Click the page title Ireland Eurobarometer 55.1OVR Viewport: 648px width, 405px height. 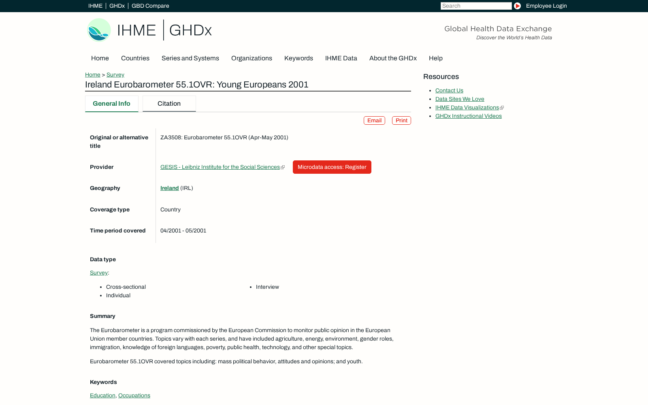click(x=197, y=85)
